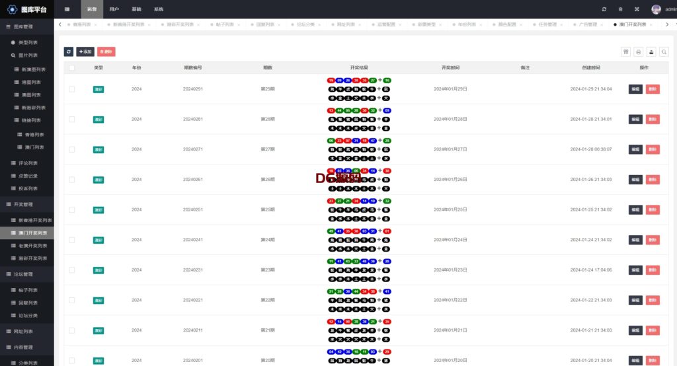Collapse the 论坛管理 sidebar group

tap(26, 274)
